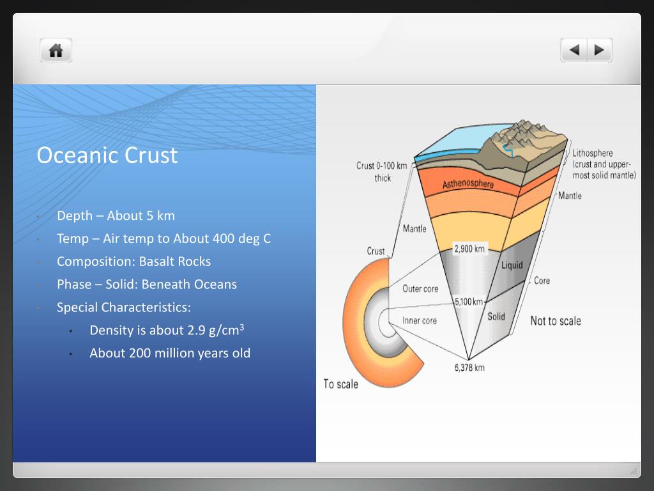Screen dimensions: 654x491
Task: Click the 'Depth – About 5 km' bullet
Action: click(x=116, y=215)
